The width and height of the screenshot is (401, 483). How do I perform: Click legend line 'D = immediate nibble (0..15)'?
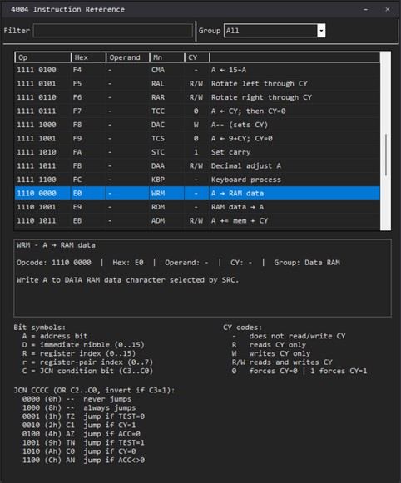pyautogui.click(x=83, y=345)
